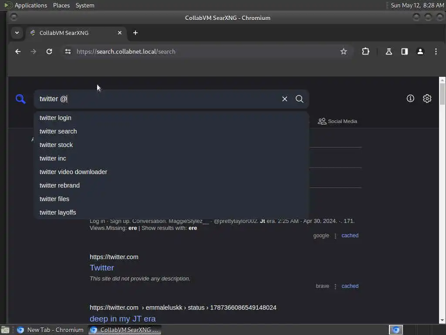
Task: Open cached link for google result
Action: pos(350,236)
